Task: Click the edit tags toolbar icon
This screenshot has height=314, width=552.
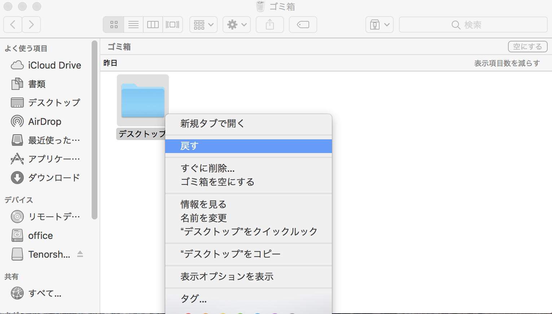Action: 303,25
